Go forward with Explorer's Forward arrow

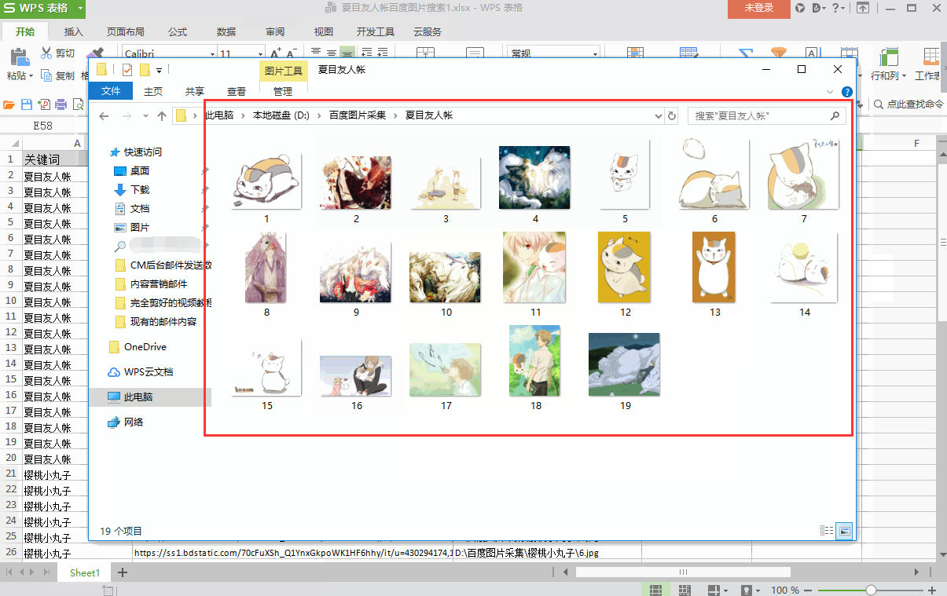[127, 115]
